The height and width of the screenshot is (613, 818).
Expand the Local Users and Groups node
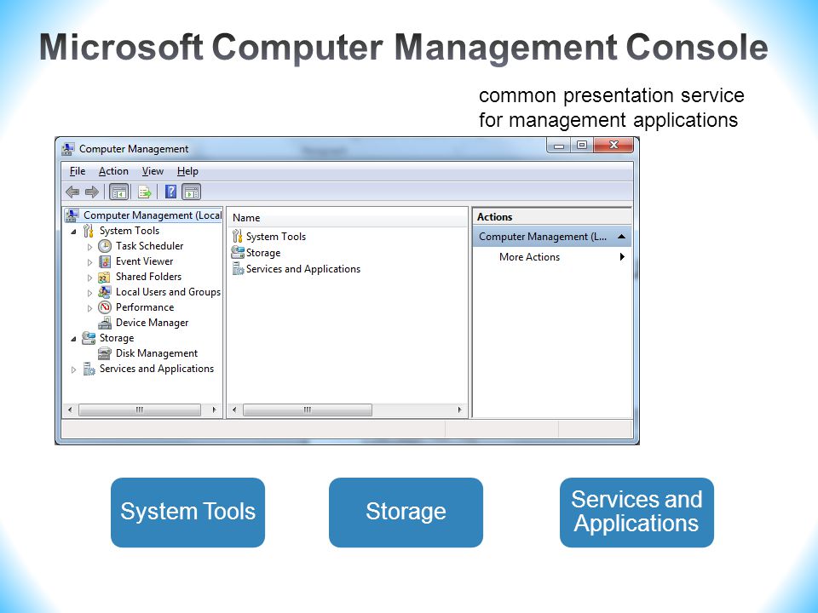pyautogui.click(x=89, y=293)
